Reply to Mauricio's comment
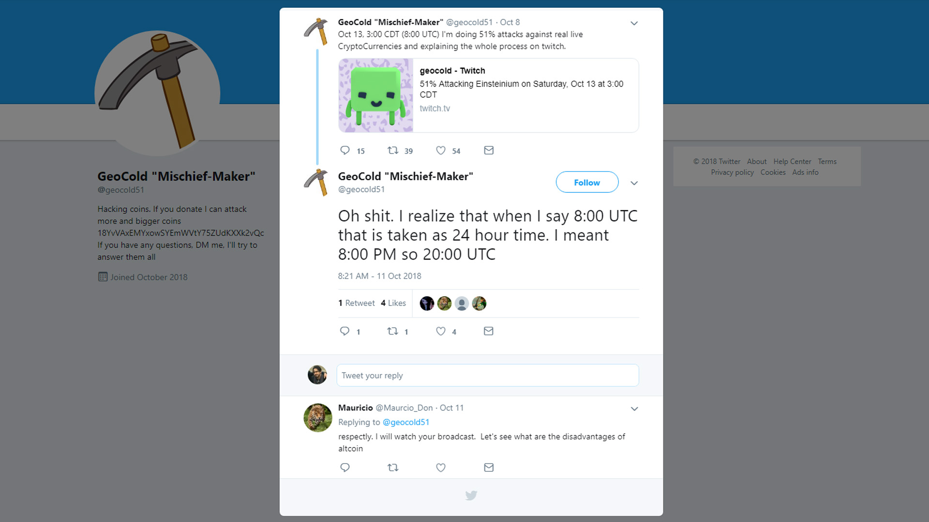The image size is (929, 522). click(x=345, y=467)
